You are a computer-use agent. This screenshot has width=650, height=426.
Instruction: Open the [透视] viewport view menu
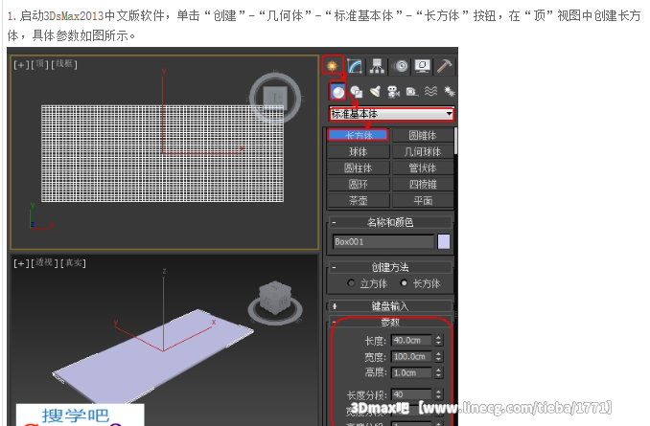coord(45,263)
